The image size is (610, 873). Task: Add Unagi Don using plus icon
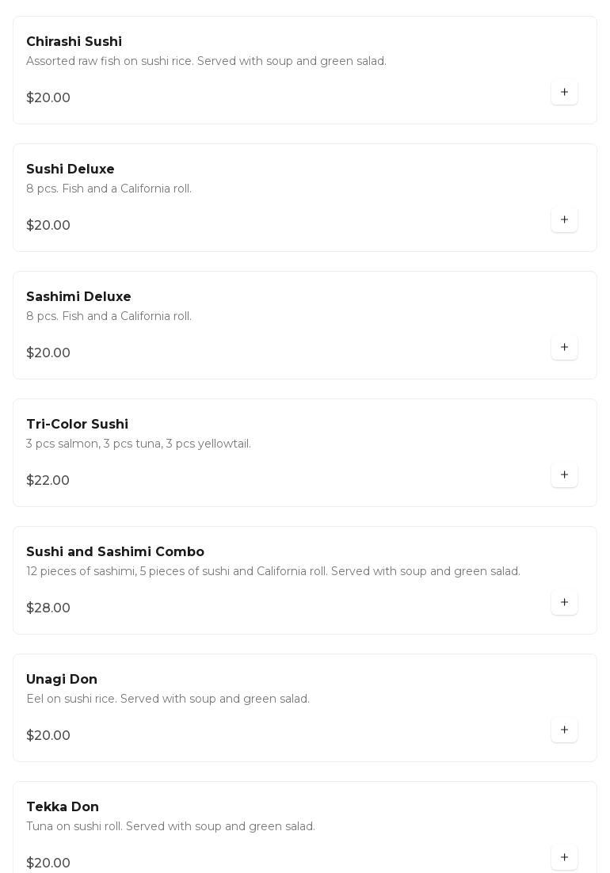[x=564, y=730]
